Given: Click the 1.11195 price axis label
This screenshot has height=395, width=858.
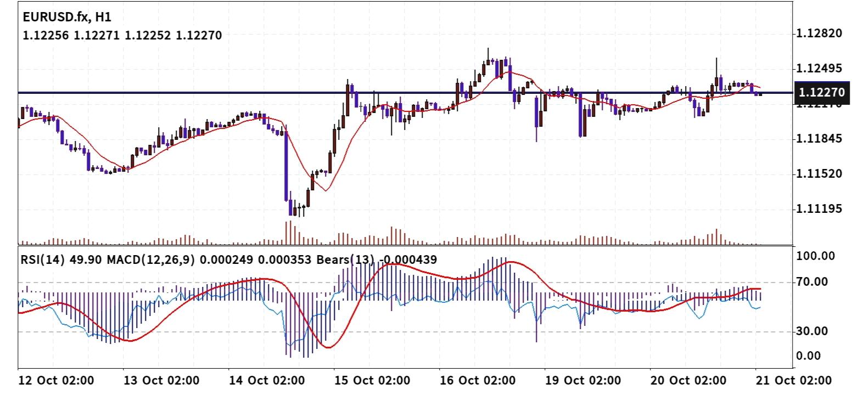Looking at the screenshot, I should click(x=819, y=209).
